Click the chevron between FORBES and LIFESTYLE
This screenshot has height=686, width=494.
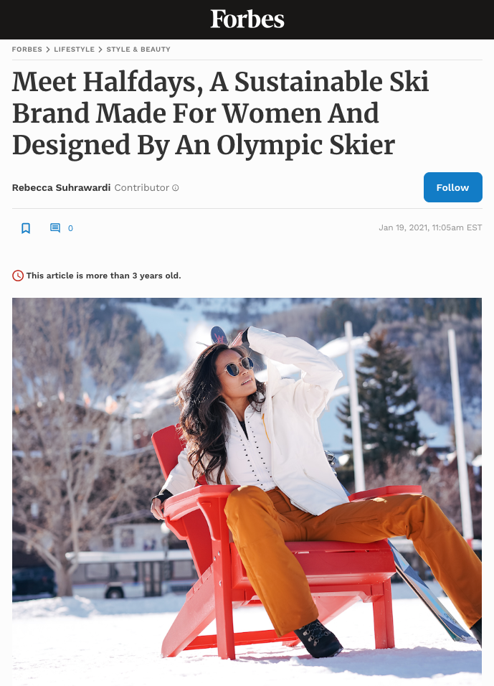coord(48,50)
